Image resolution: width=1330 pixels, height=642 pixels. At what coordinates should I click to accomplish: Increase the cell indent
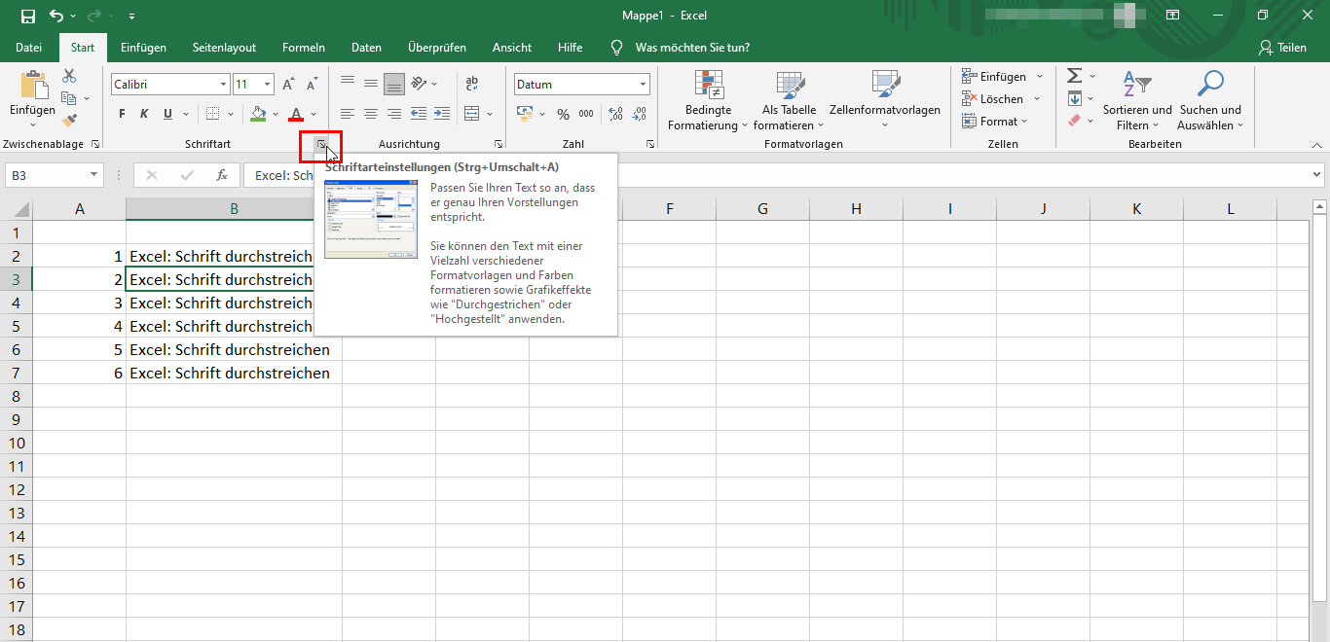click(442, 114)
